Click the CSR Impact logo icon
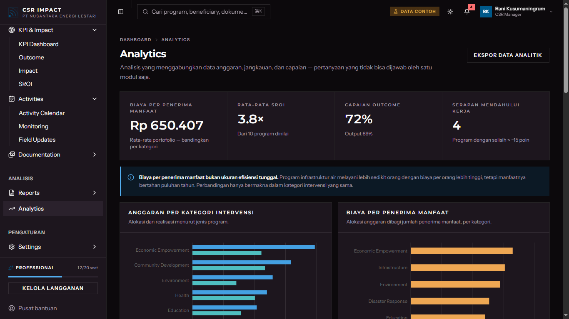569x319 pixels. coord(13,12)
